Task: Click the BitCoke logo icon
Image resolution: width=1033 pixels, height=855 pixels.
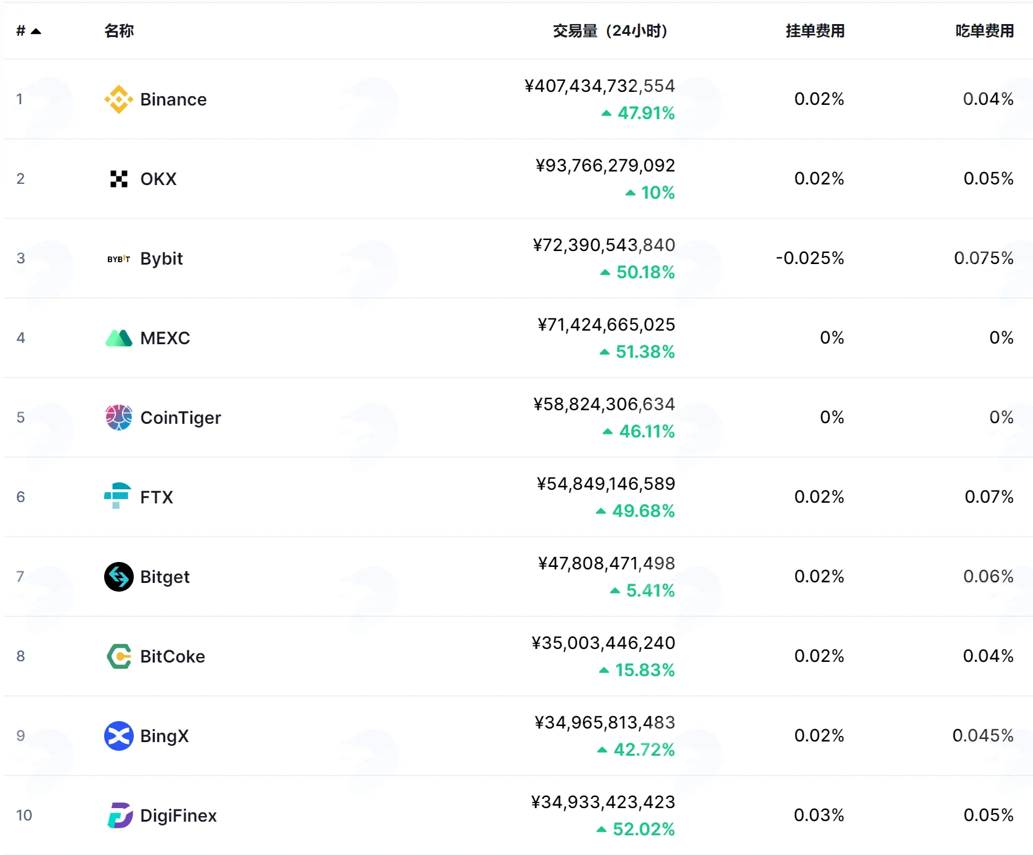Action: click(119, 656)
